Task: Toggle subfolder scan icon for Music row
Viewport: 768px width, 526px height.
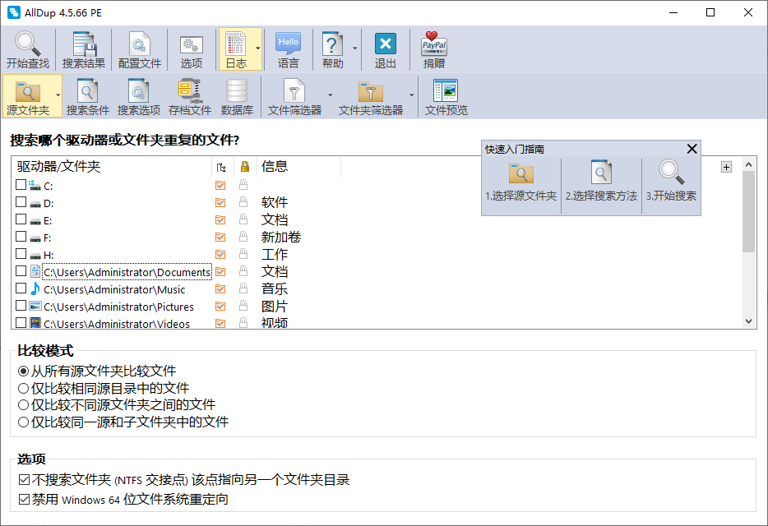Action: click(220, 289)
